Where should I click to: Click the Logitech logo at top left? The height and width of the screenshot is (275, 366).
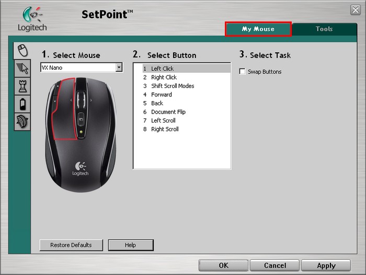[x=32, y=19]
